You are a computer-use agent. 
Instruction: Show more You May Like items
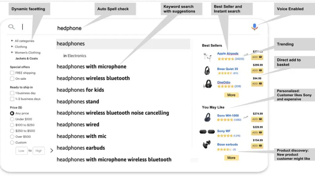point(231,158)
